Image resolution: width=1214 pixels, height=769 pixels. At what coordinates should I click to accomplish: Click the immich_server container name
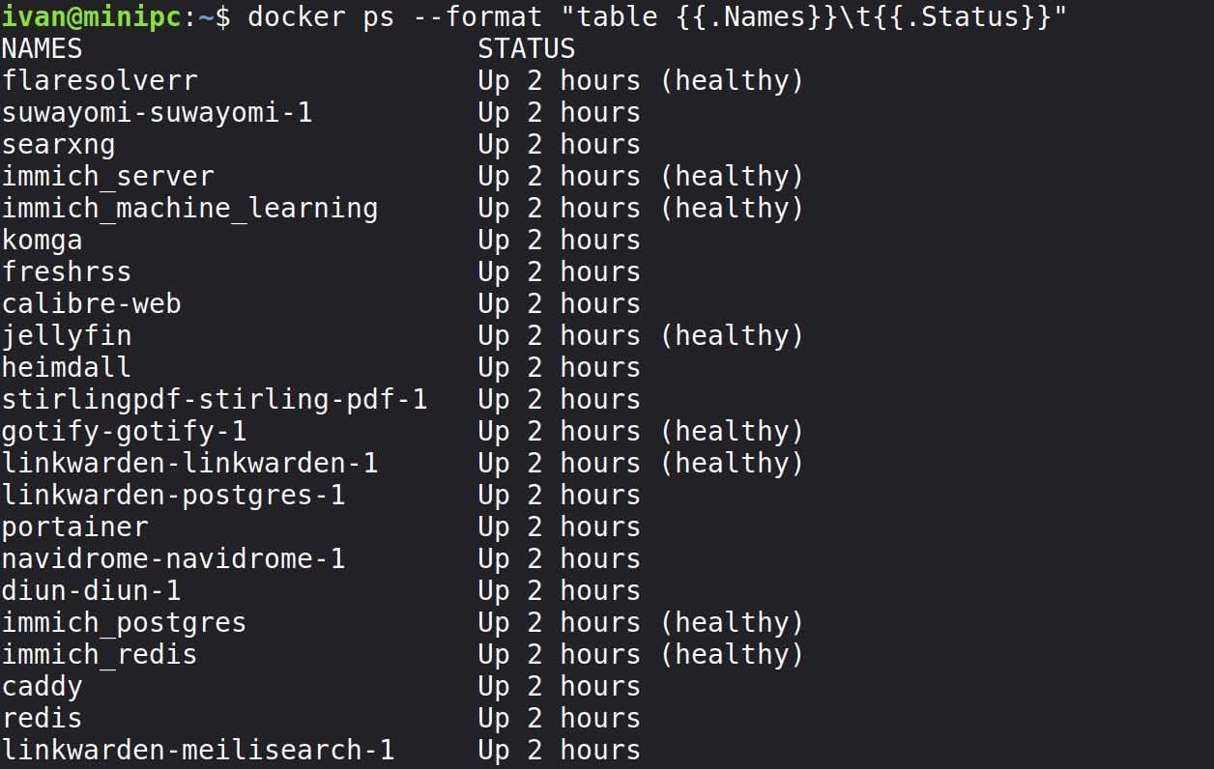[x=107, y=176]
